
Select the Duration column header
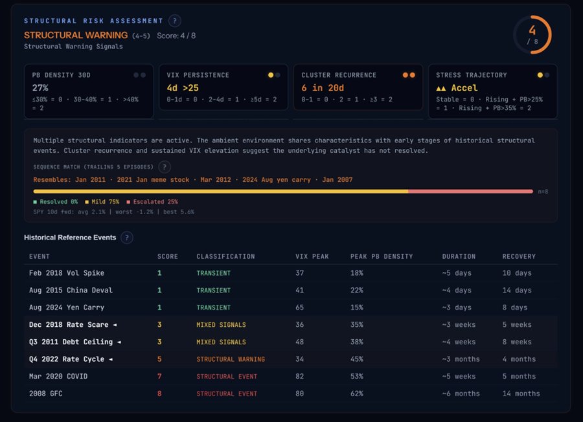[459, 256]
